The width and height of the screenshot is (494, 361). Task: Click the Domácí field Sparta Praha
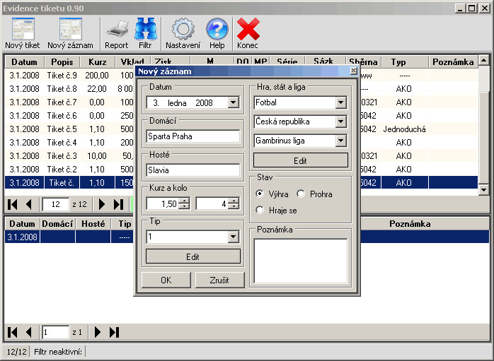tap(193, 136)
